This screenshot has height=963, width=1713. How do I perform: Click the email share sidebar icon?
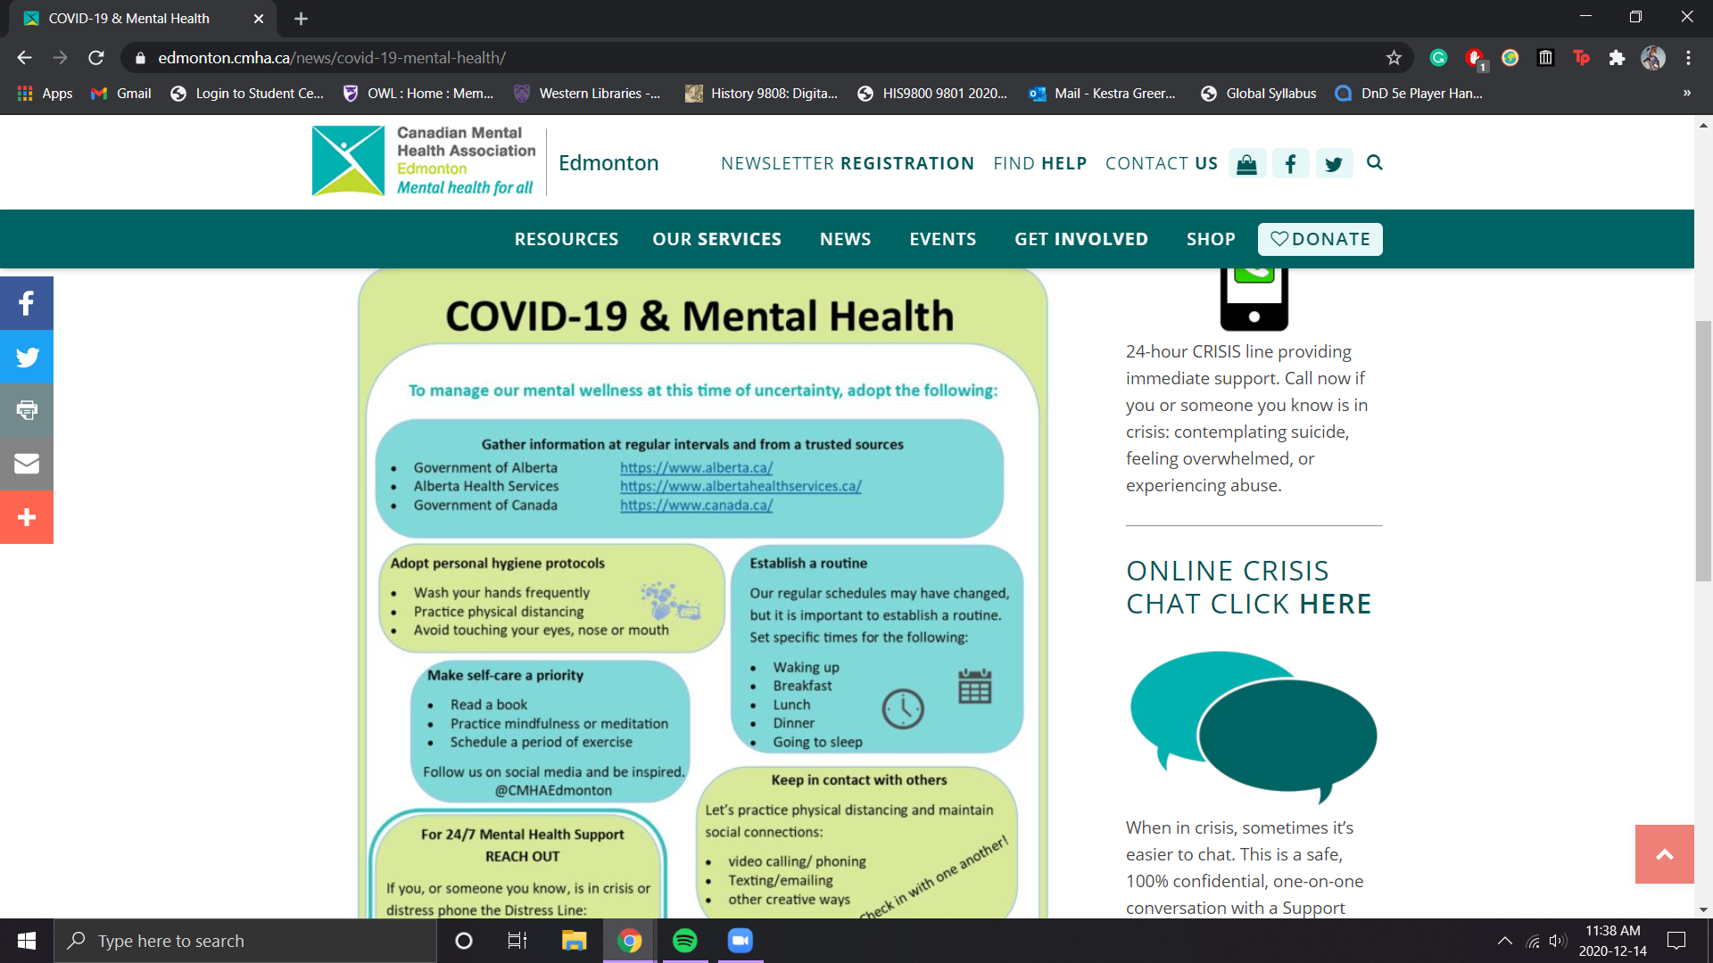27,464
